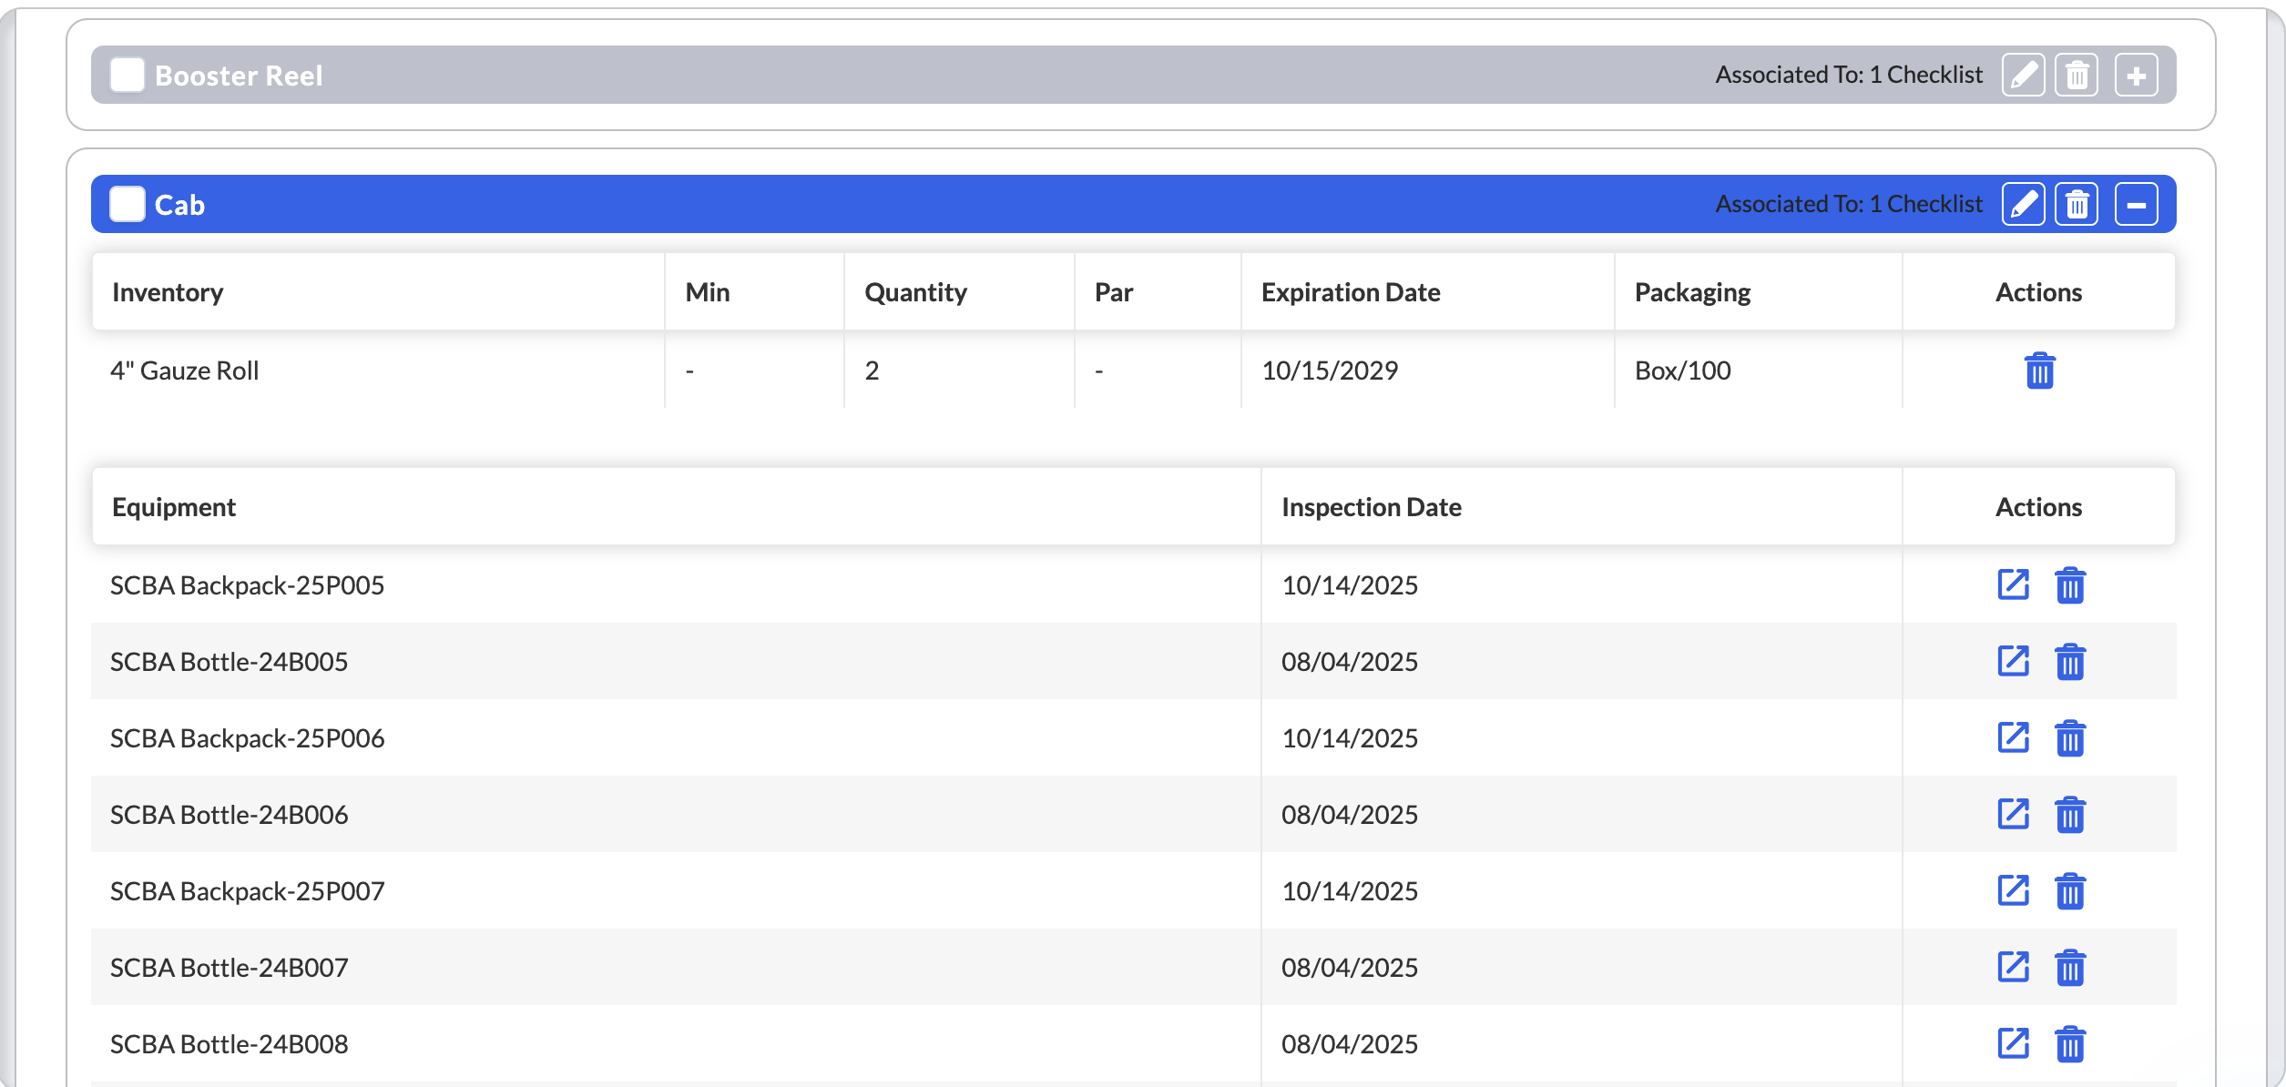Open SCBA Backpack-25P007 edit icon
Screen dimensions: 2286x1087
pos(2013,890)
